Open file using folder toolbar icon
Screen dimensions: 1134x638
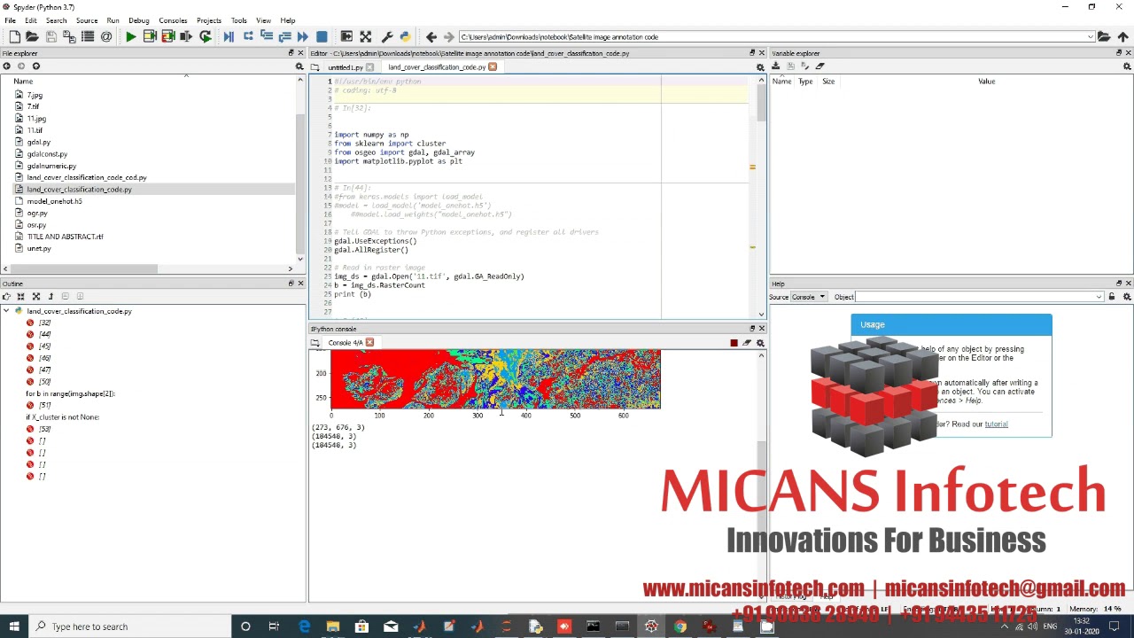[33, 36]
